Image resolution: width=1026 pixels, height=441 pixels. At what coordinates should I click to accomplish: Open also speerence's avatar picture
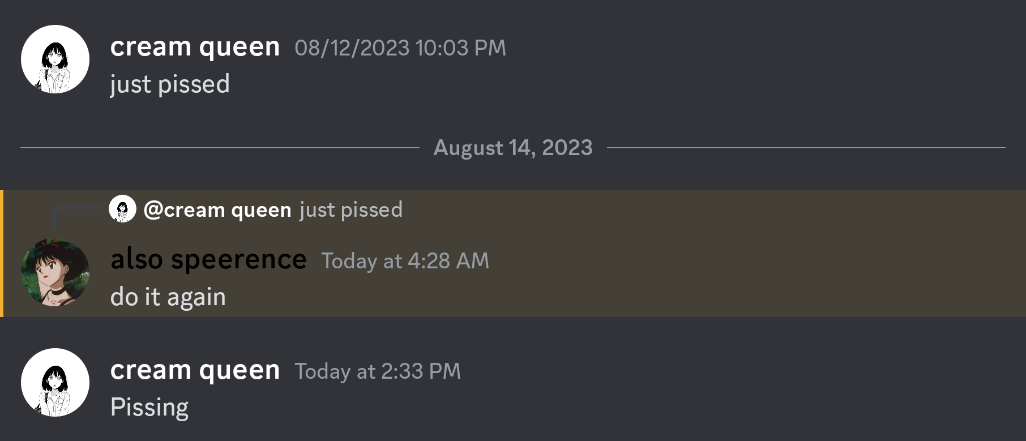point(55,273)
